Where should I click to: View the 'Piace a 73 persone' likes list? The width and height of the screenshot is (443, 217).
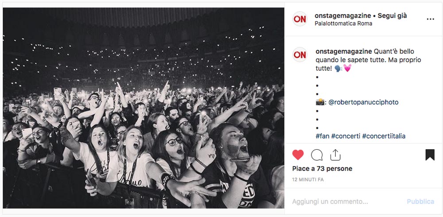coord(322,169)
